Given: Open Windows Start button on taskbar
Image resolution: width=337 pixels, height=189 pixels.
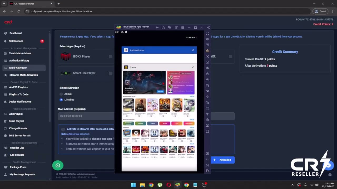Looking at the screenshot, I should click(x=133, y=185).
